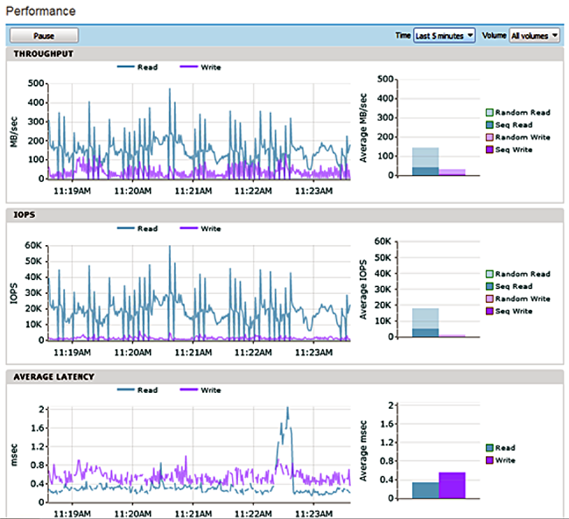Click the Pause button
The width and height of the screenshot is (569, 519).
[x=44, y=36]
